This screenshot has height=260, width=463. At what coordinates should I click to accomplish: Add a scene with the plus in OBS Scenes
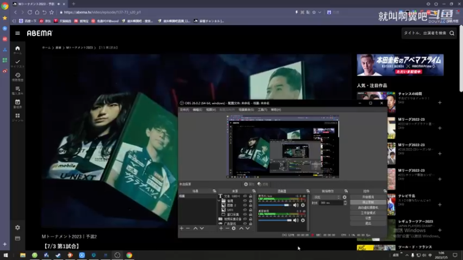182,228
